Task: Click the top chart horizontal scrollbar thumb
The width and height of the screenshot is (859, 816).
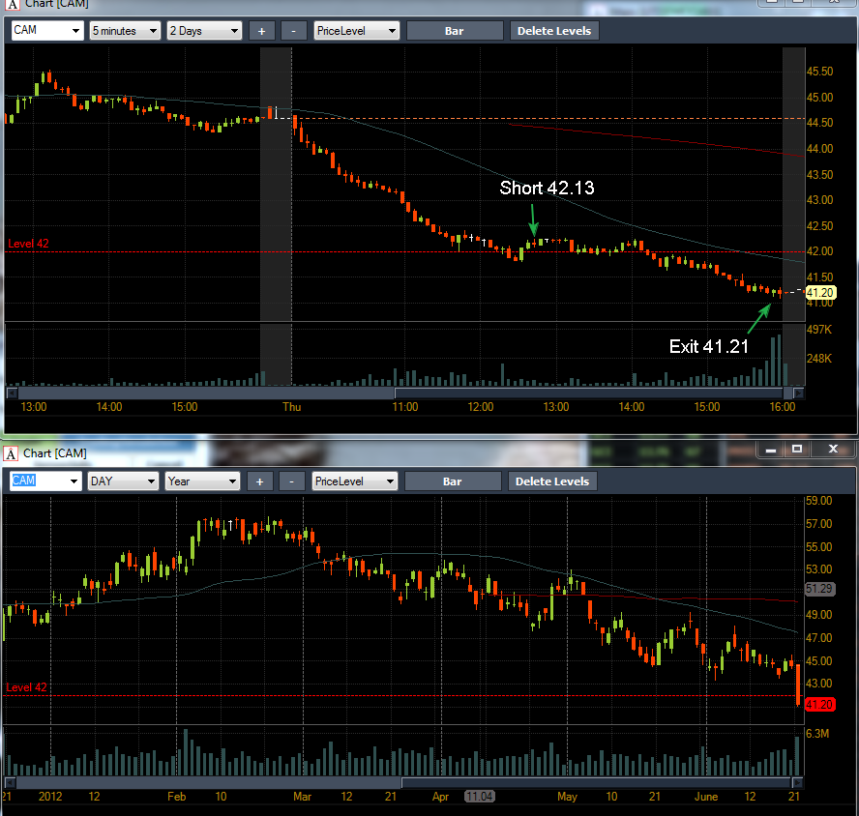Action: (x=588, y=393)
